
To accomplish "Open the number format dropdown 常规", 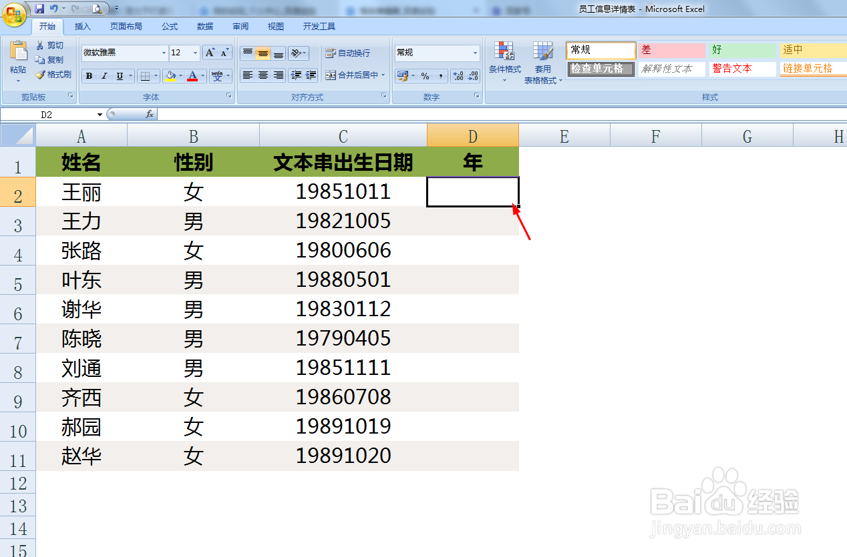I will [476, 53].
